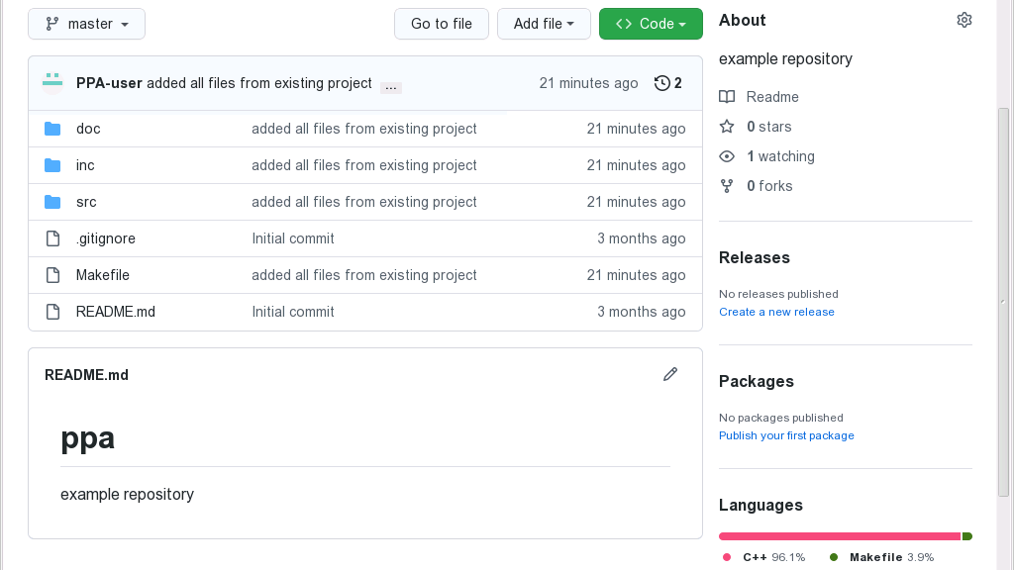Click the README.md file icon in list

point(53,312)
